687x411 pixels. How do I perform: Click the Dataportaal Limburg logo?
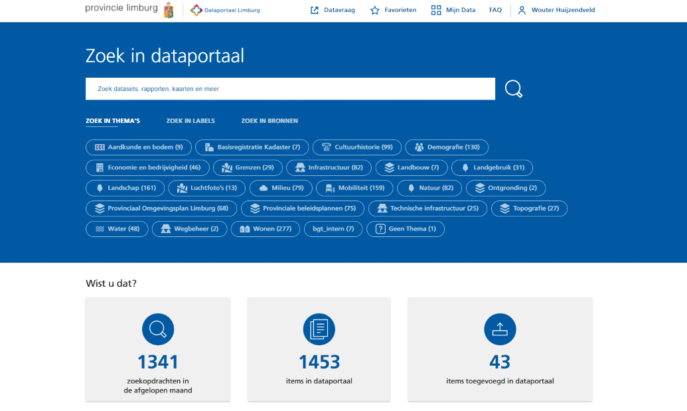click(225, 11)
